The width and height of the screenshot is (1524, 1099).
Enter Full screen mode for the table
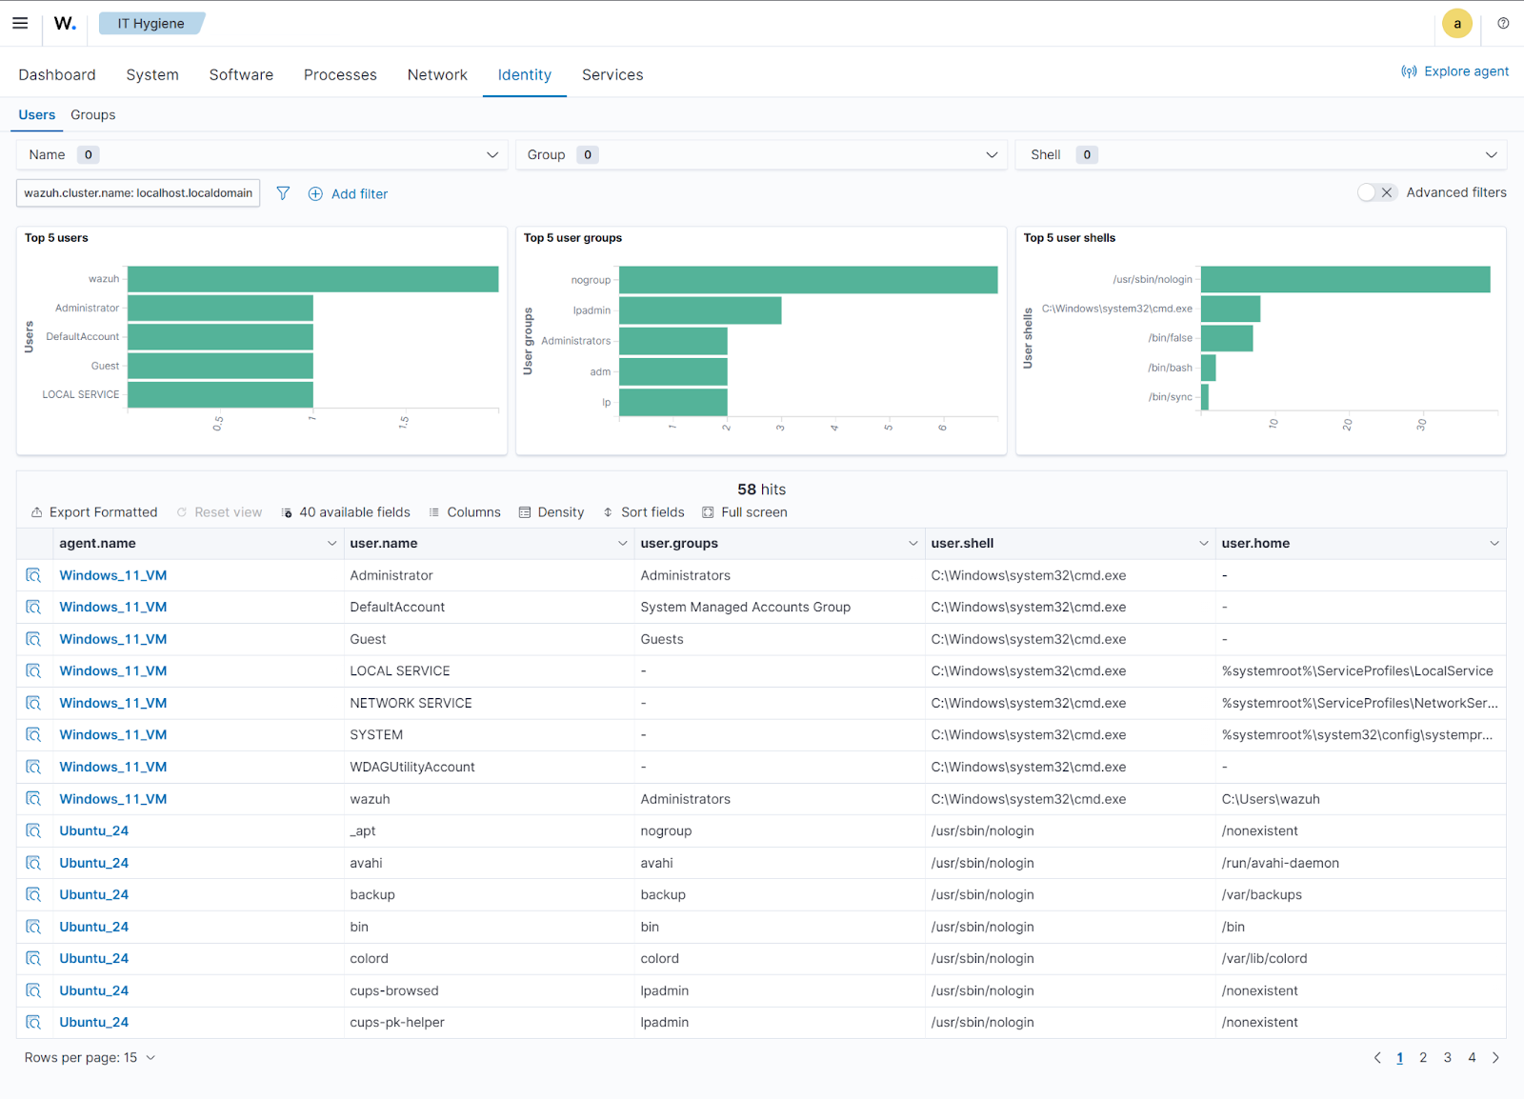tap(708, 511)
